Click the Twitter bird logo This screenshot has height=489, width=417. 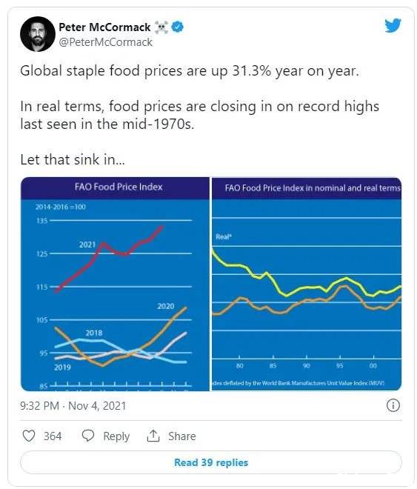[x=393, y=26]
